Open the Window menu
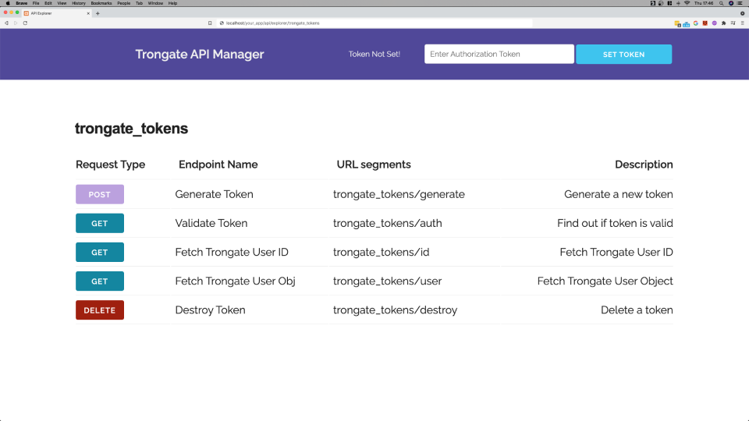Screen dimensions: 749x421 [x=155, y=3]
